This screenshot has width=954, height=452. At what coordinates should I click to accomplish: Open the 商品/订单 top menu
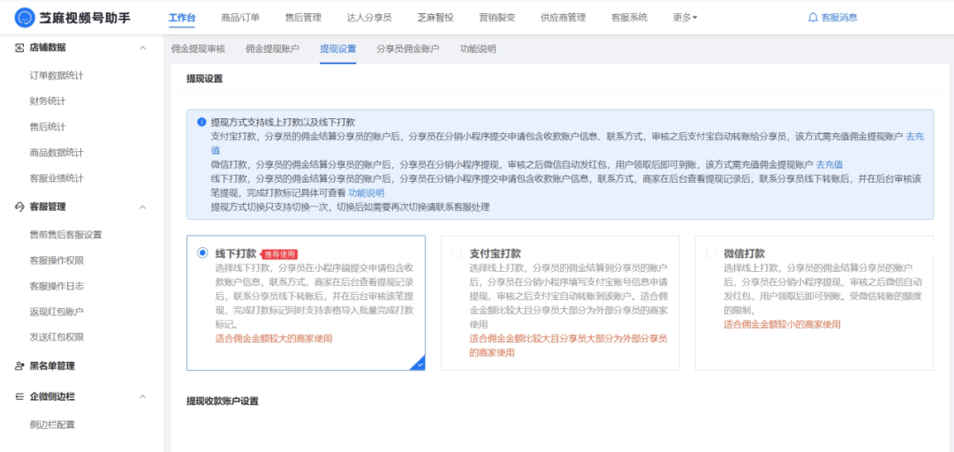pos(240,18)
